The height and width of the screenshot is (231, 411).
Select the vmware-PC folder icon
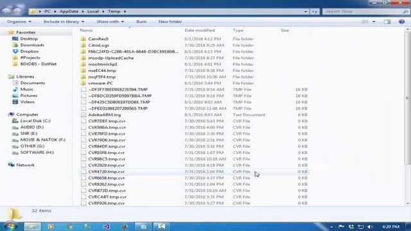point(83,83)
